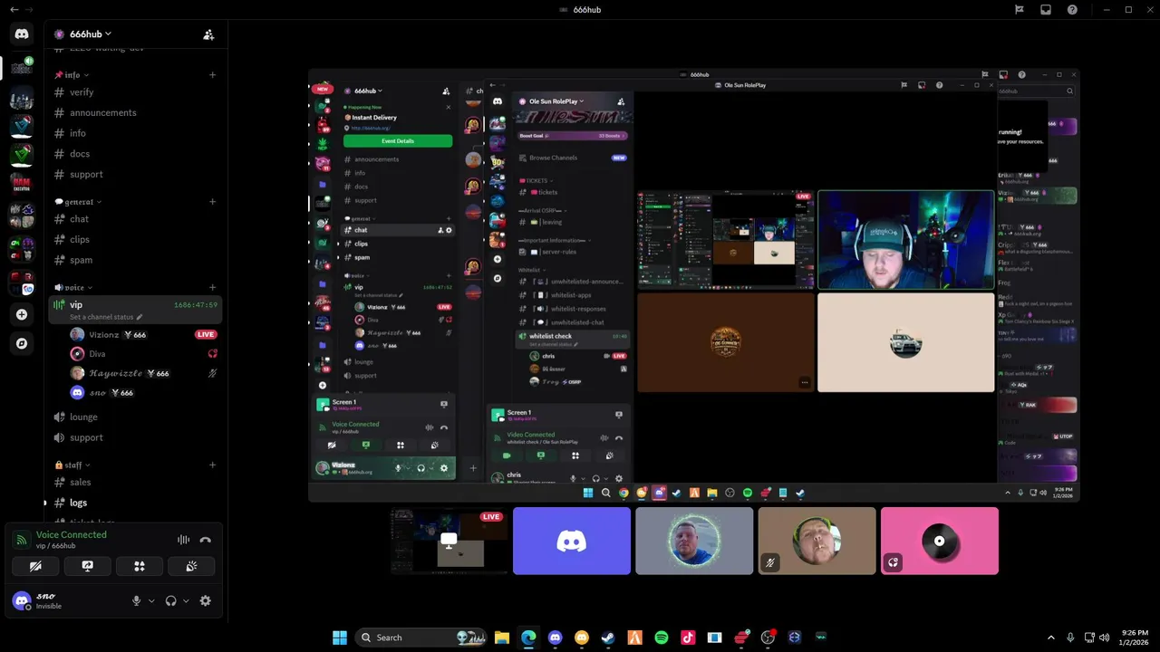Screen dimensions: 1160x652
Task: Open the activities launcher button
Action: tap(140, 566)
